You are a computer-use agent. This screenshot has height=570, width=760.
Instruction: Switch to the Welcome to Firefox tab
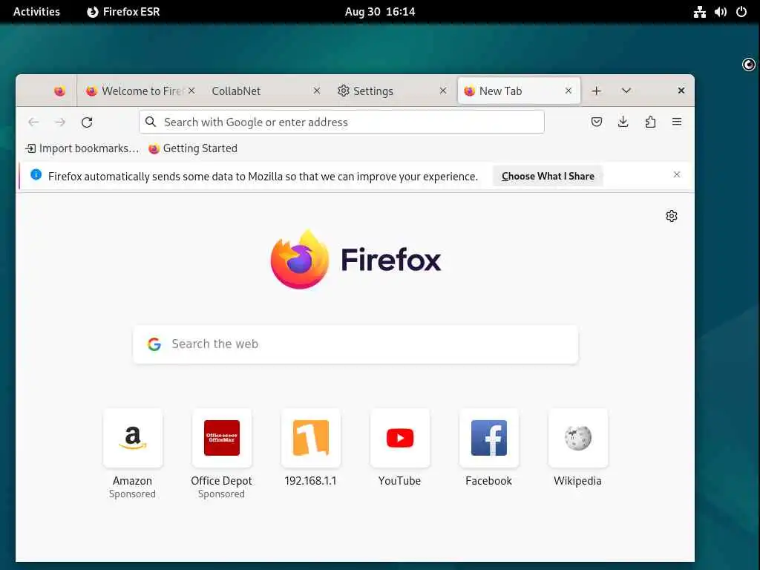pos(140,91)
